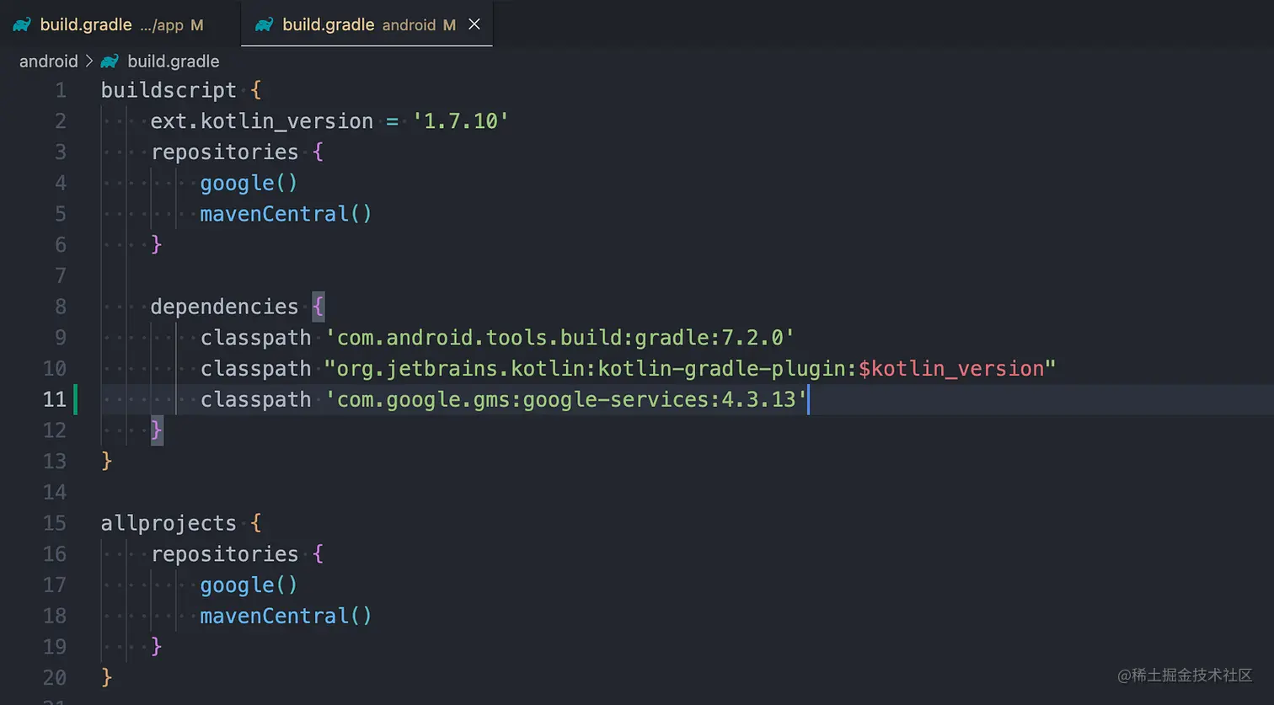1274x705 pixels.
Task: Click line number 1 in the gutter
Action: [61, 90]
